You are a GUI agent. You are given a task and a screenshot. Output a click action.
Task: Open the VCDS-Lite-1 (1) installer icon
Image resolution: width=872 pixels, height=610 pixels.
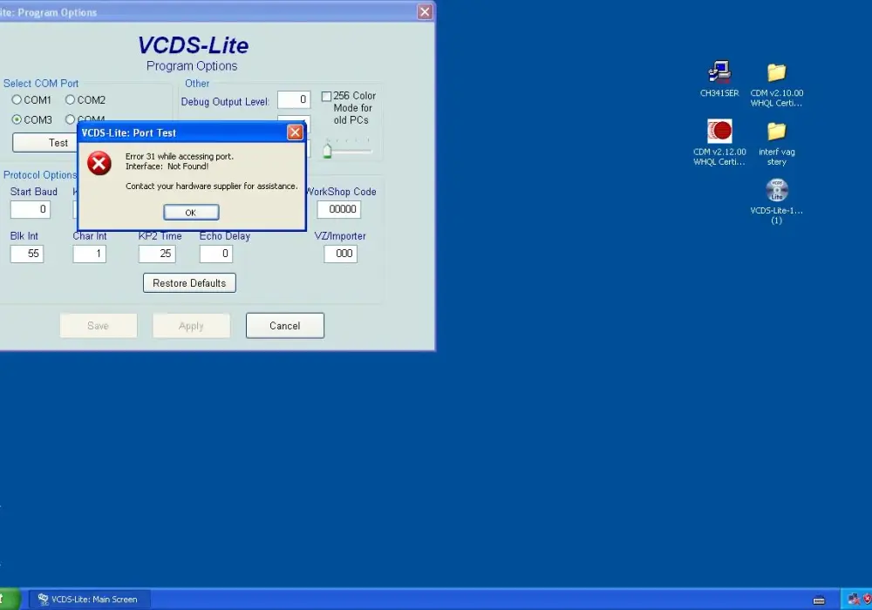[776, 201]
